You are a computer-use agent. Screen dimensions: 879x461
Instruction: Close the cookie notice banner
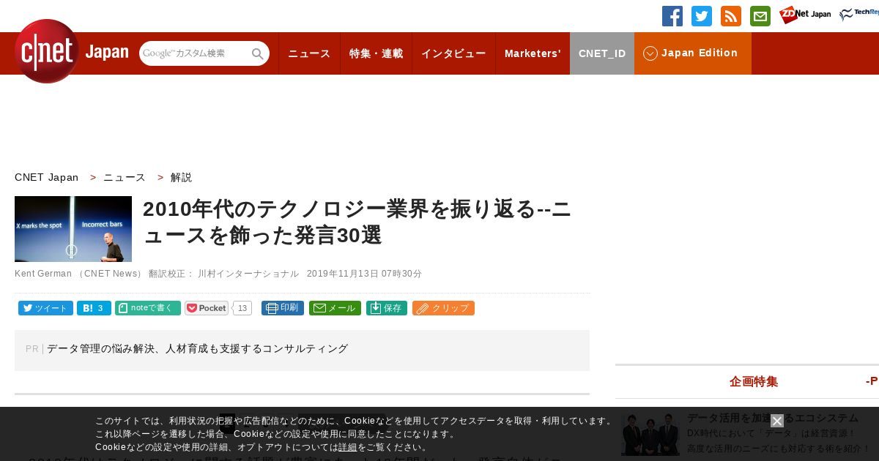coord(777,421)
